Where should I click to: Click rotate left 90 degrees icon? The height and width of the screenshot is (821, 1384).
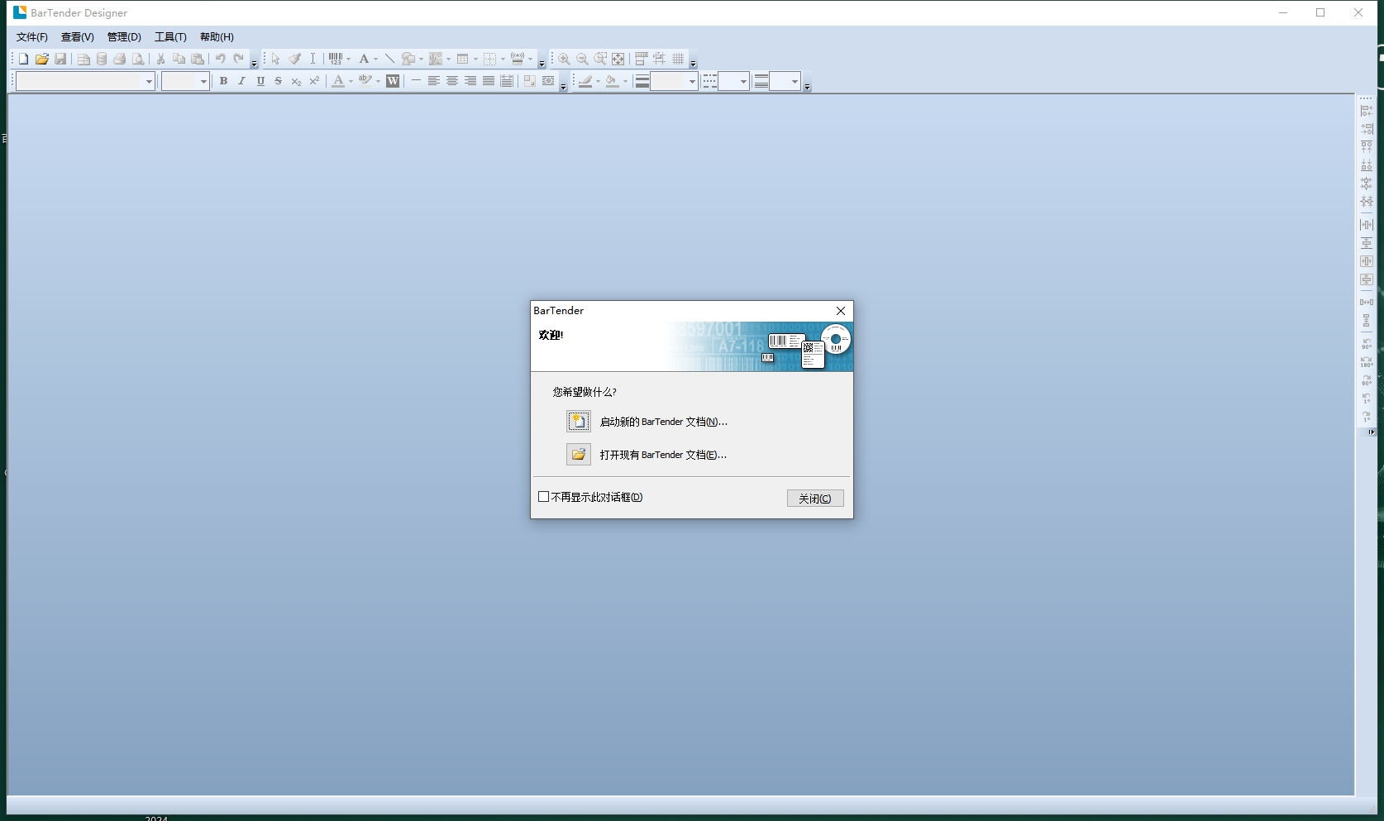click(x=1367, y=344)
